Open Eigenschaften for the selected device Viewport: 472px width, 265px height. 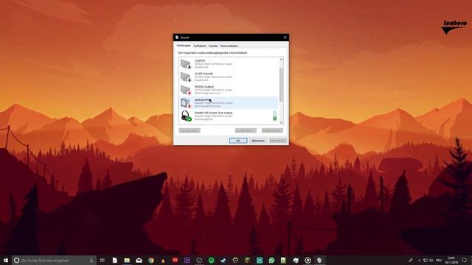pos(272,131)
